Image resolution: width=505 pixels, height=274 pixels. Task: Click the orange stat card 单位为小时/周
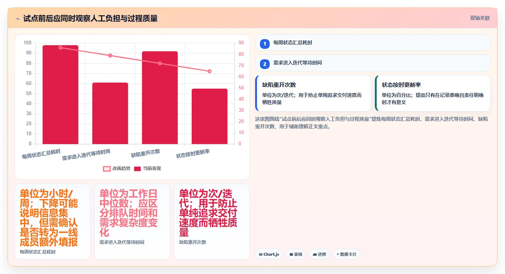coord(53,221)
